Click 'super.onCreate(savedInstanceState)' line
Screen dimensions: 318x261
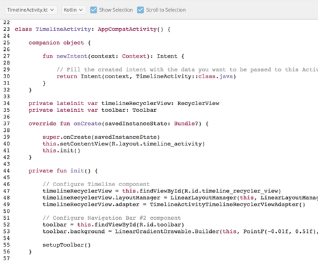(x=101, y=137)
